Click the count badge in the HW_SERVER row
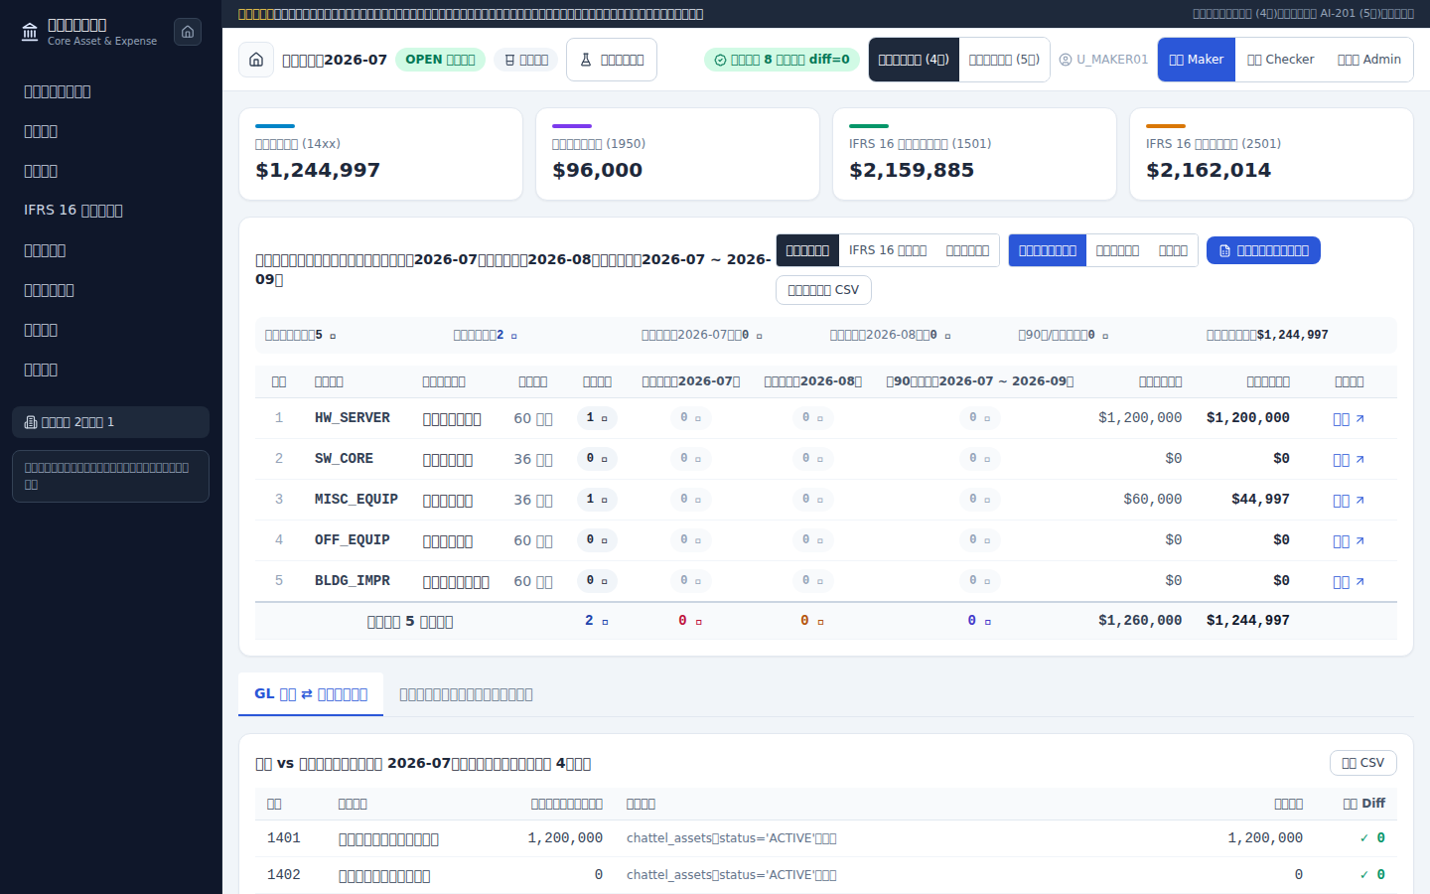Screen dimensions: 1430x894 click(597, 418)
